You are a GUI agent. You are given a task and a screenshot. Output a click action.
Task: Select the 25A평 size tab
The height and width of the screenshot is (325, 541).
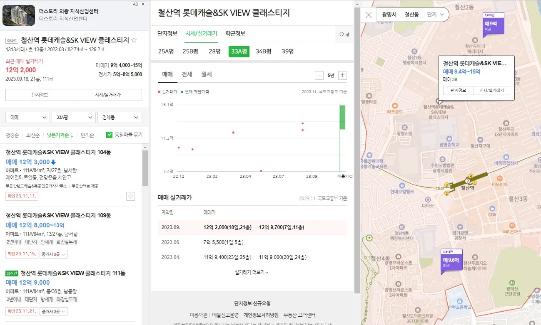click(166, 52)
